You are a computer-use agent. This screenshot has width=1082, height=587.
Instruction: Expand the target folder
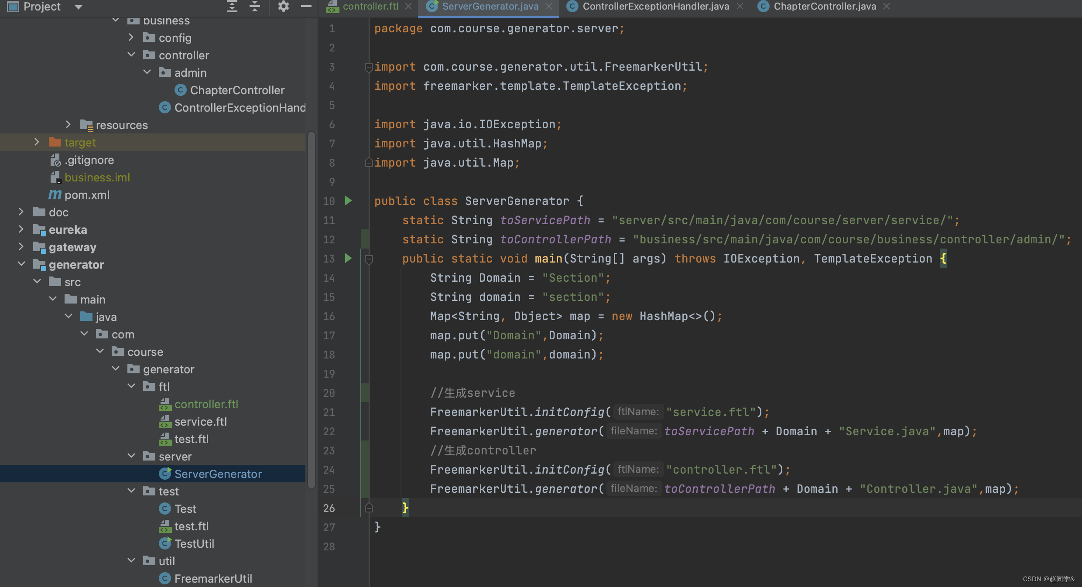click(37, 142)
